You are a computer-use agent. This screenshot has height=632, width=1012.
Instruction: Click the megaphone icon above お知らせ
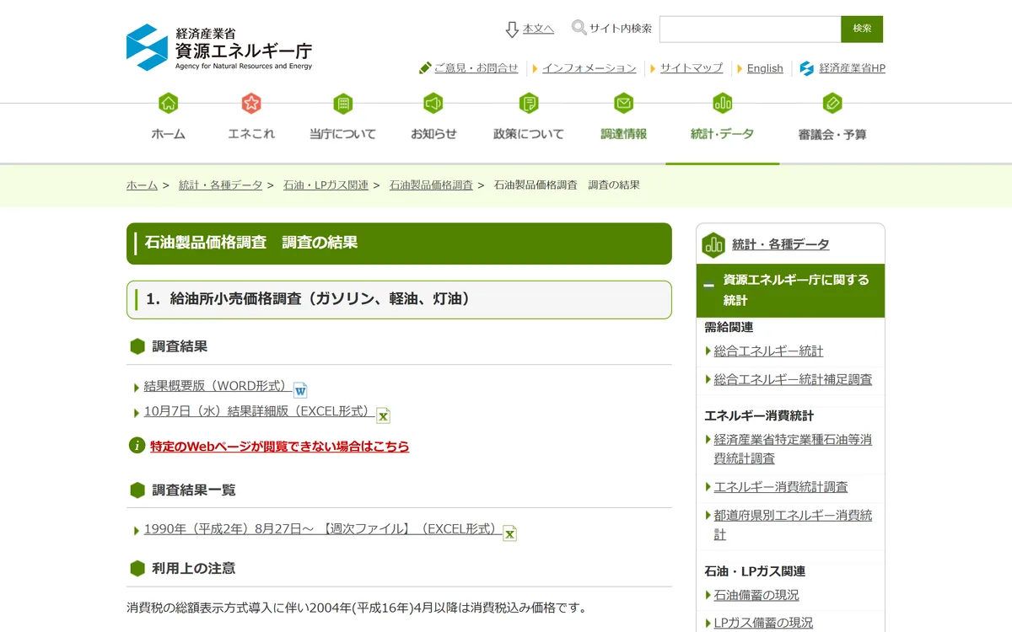pyautogui.click(x=433, y=104)
